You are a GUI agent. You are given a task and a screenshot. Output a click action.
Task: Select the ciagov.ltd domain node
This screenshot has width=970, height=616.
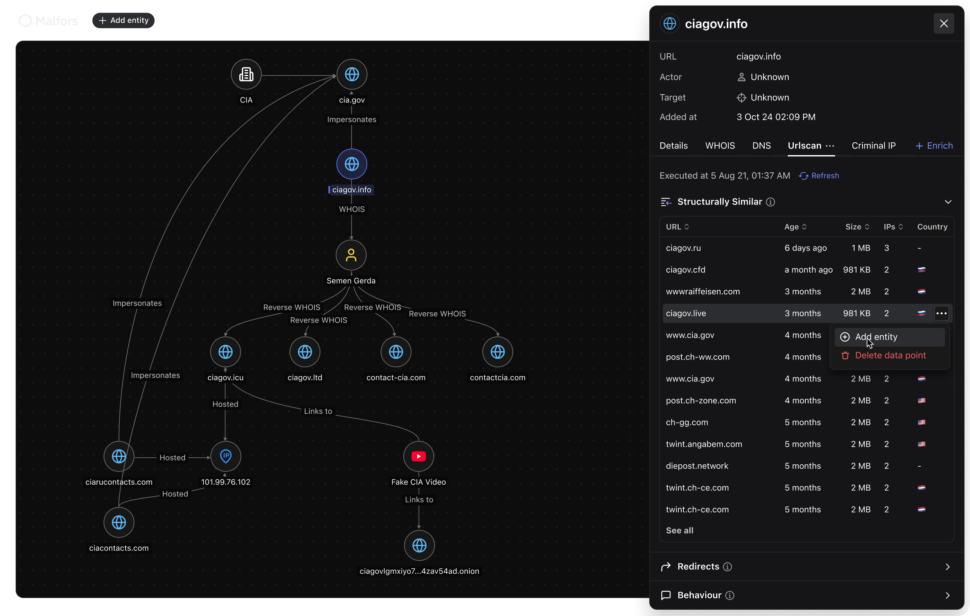[305, 352]
